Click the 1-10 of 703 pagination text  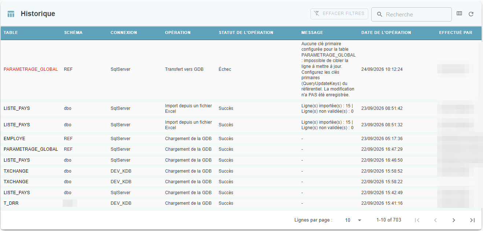point(389,220)
